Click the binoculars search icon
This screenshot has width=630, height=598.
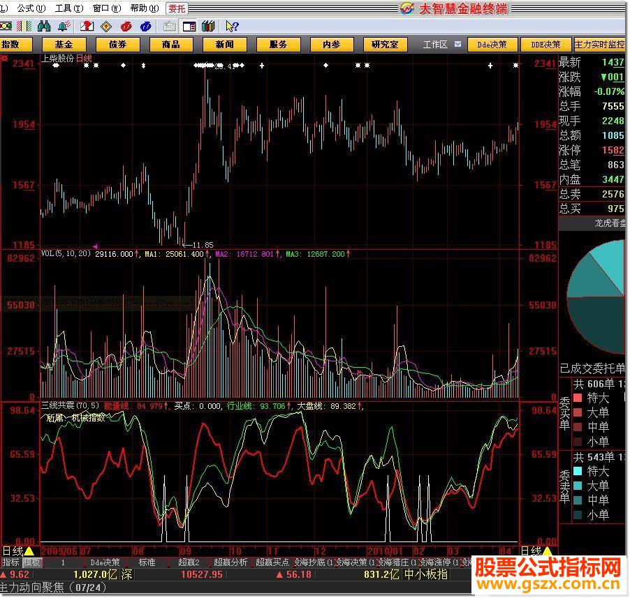coord(44,27)
